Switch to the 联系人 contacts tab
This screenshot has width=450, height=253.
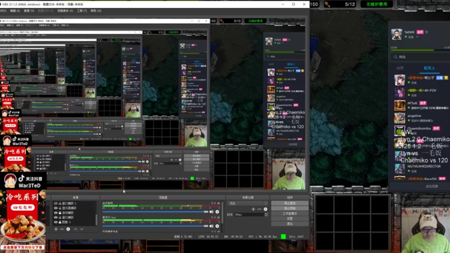429,68
